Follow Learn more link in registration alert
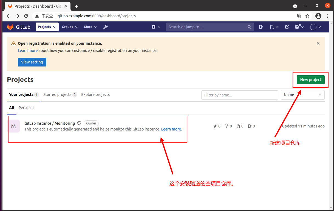Image resolution: width=334 pixels, height=211 pixels. coord(28,51)
